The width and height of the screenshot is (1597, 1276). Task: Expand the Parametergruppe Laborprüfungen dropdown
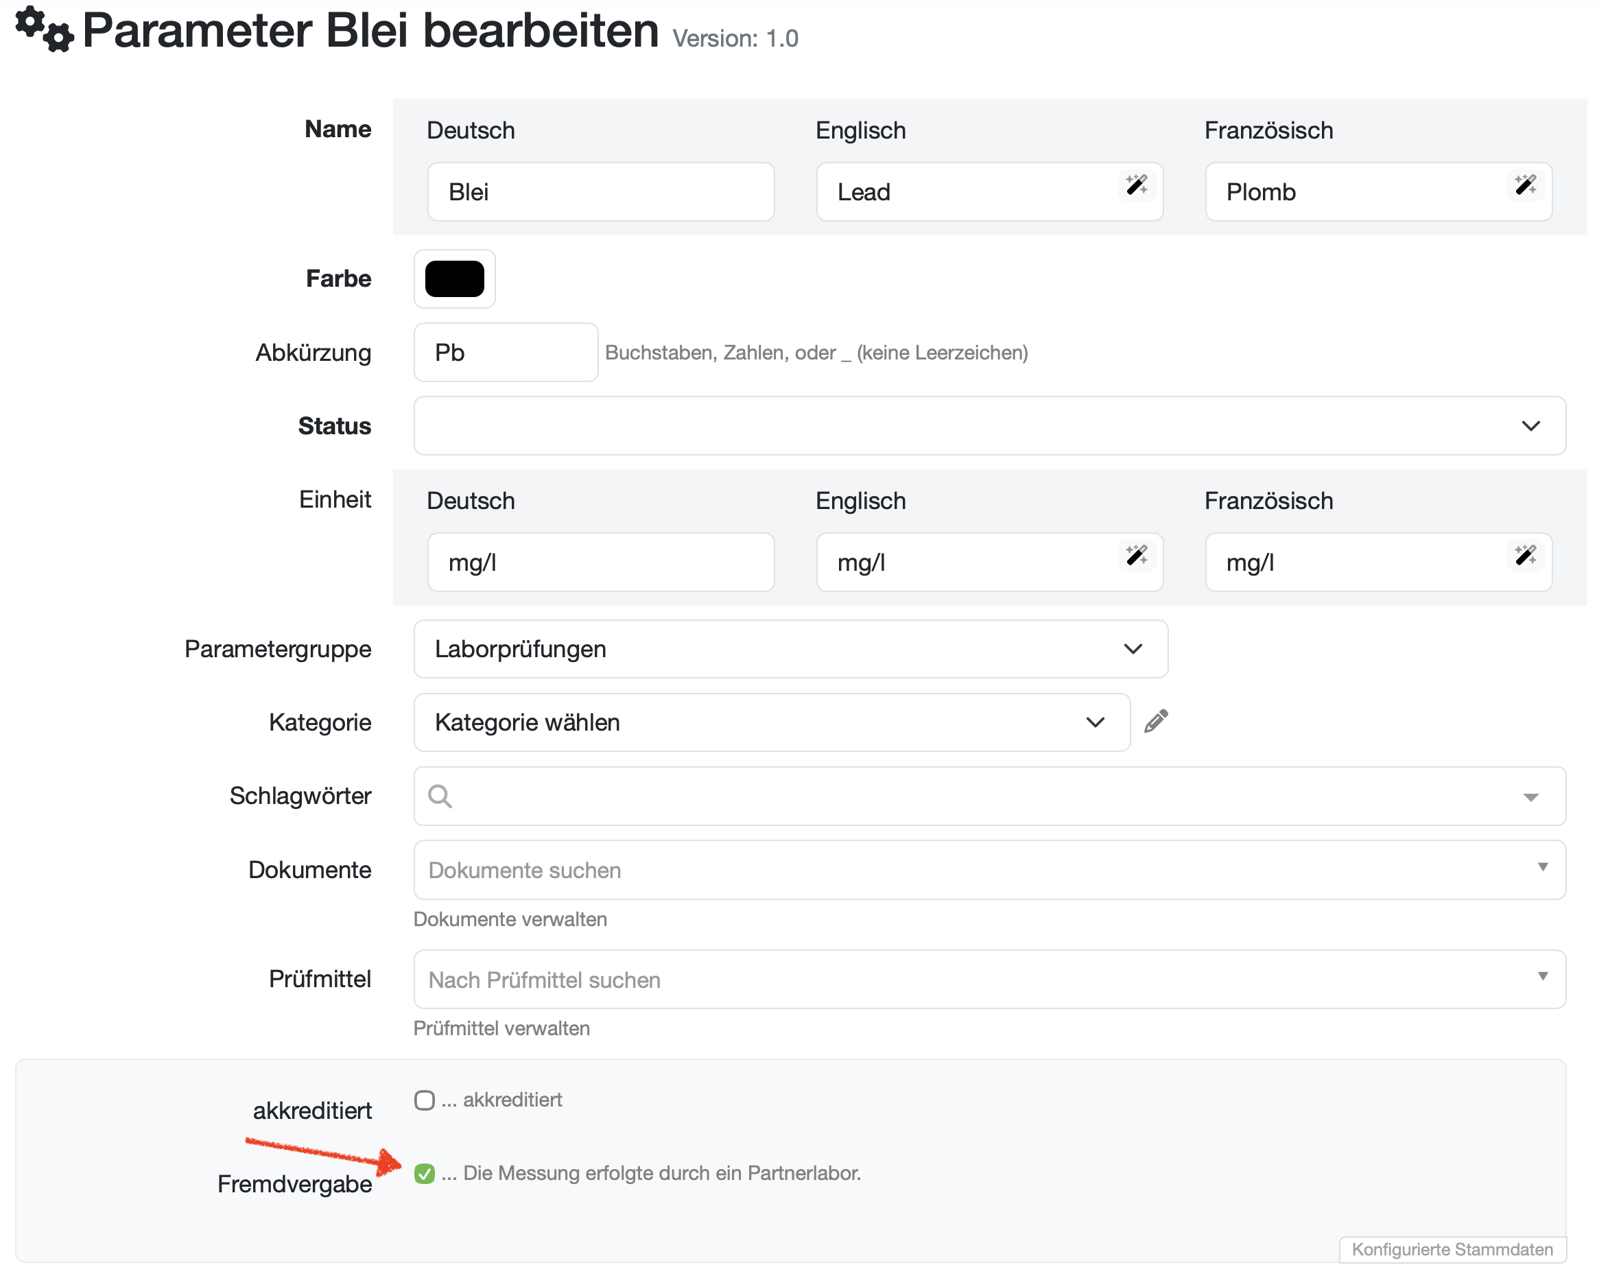[x=790, y=649]
